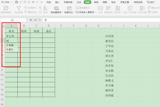Click the descending sort Z-A icon
Image resolution: width=160 pixels, height=107 pixels.
coord(40,12)
